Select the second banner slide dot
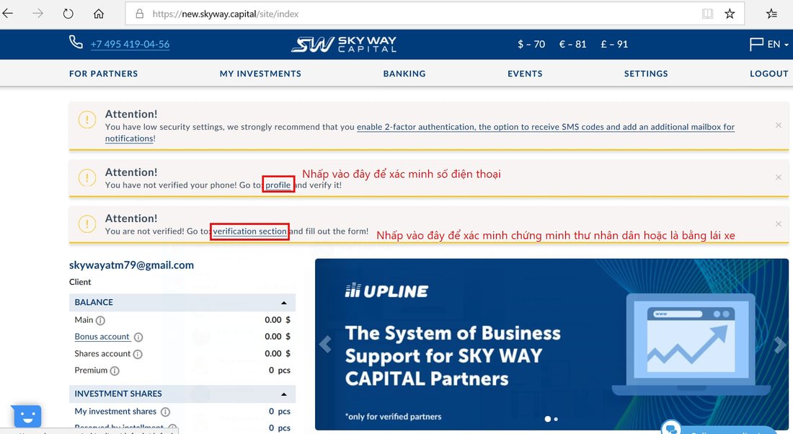Image resolution: width=793 pixels, height=434 pixels. click(556, 419)
